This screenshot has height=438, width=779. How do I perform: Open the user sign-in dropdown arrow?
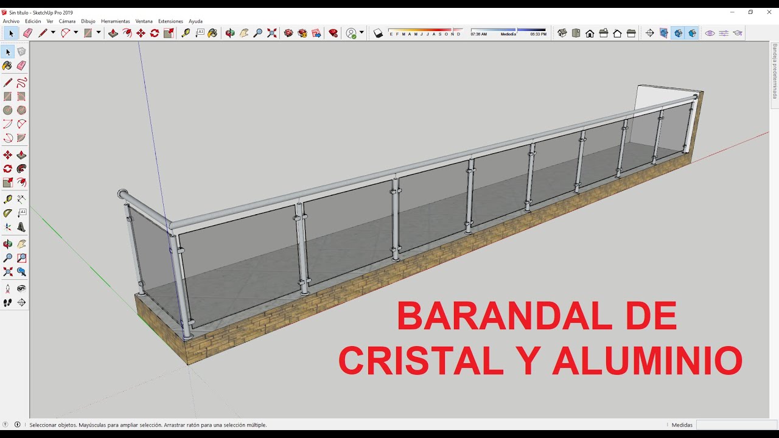[x=362, y=33]
